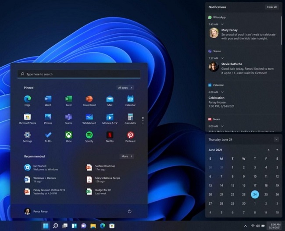This screenshot has height=231, width=285.
Task: Open the pinned Calendar app
Action: 130,101
